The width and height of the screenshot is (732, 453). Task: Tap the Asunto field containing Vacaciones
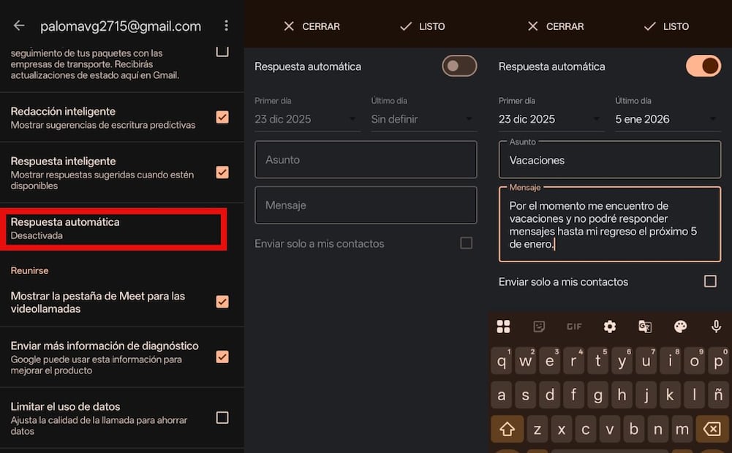[x=609, y=159]
